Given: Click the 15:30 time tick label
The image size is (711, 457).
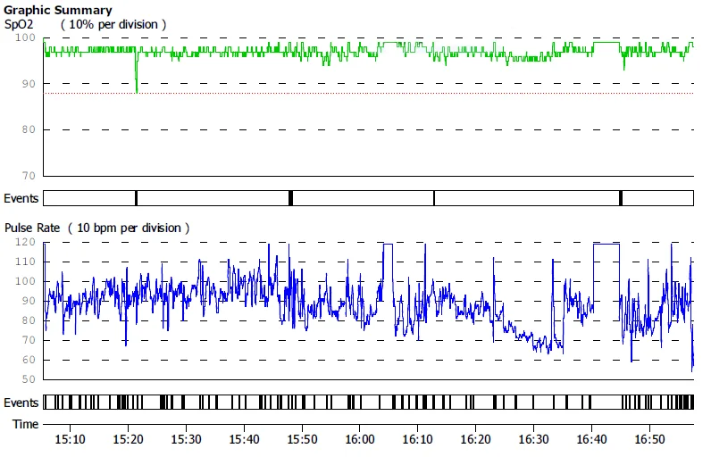Looking at the screenshot, I should 186,439.
